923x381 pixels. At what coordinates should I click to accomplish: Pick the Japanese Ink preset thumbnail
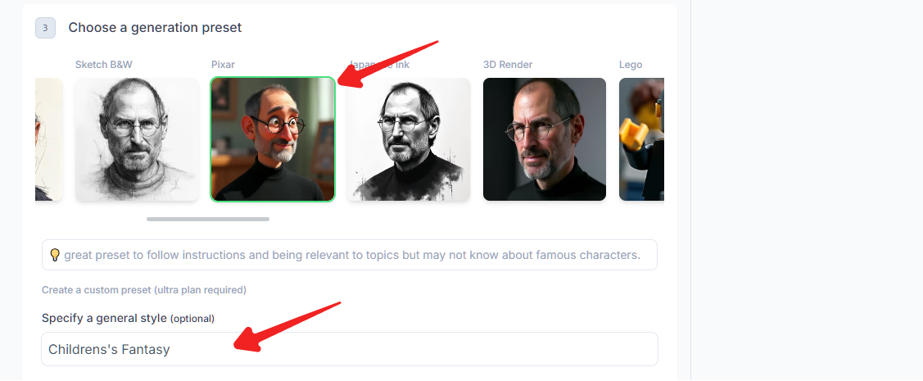click(x=409, y=139)
